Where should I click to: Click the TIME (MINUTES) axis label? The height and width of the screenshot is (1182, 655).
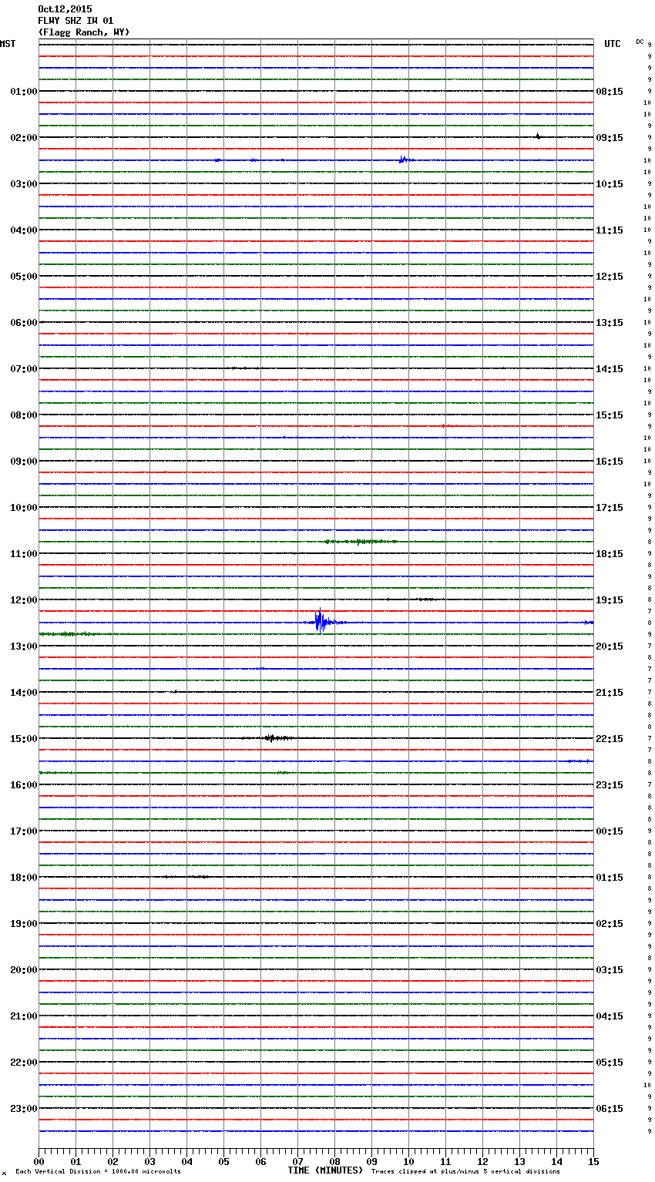coord(325,1170)
